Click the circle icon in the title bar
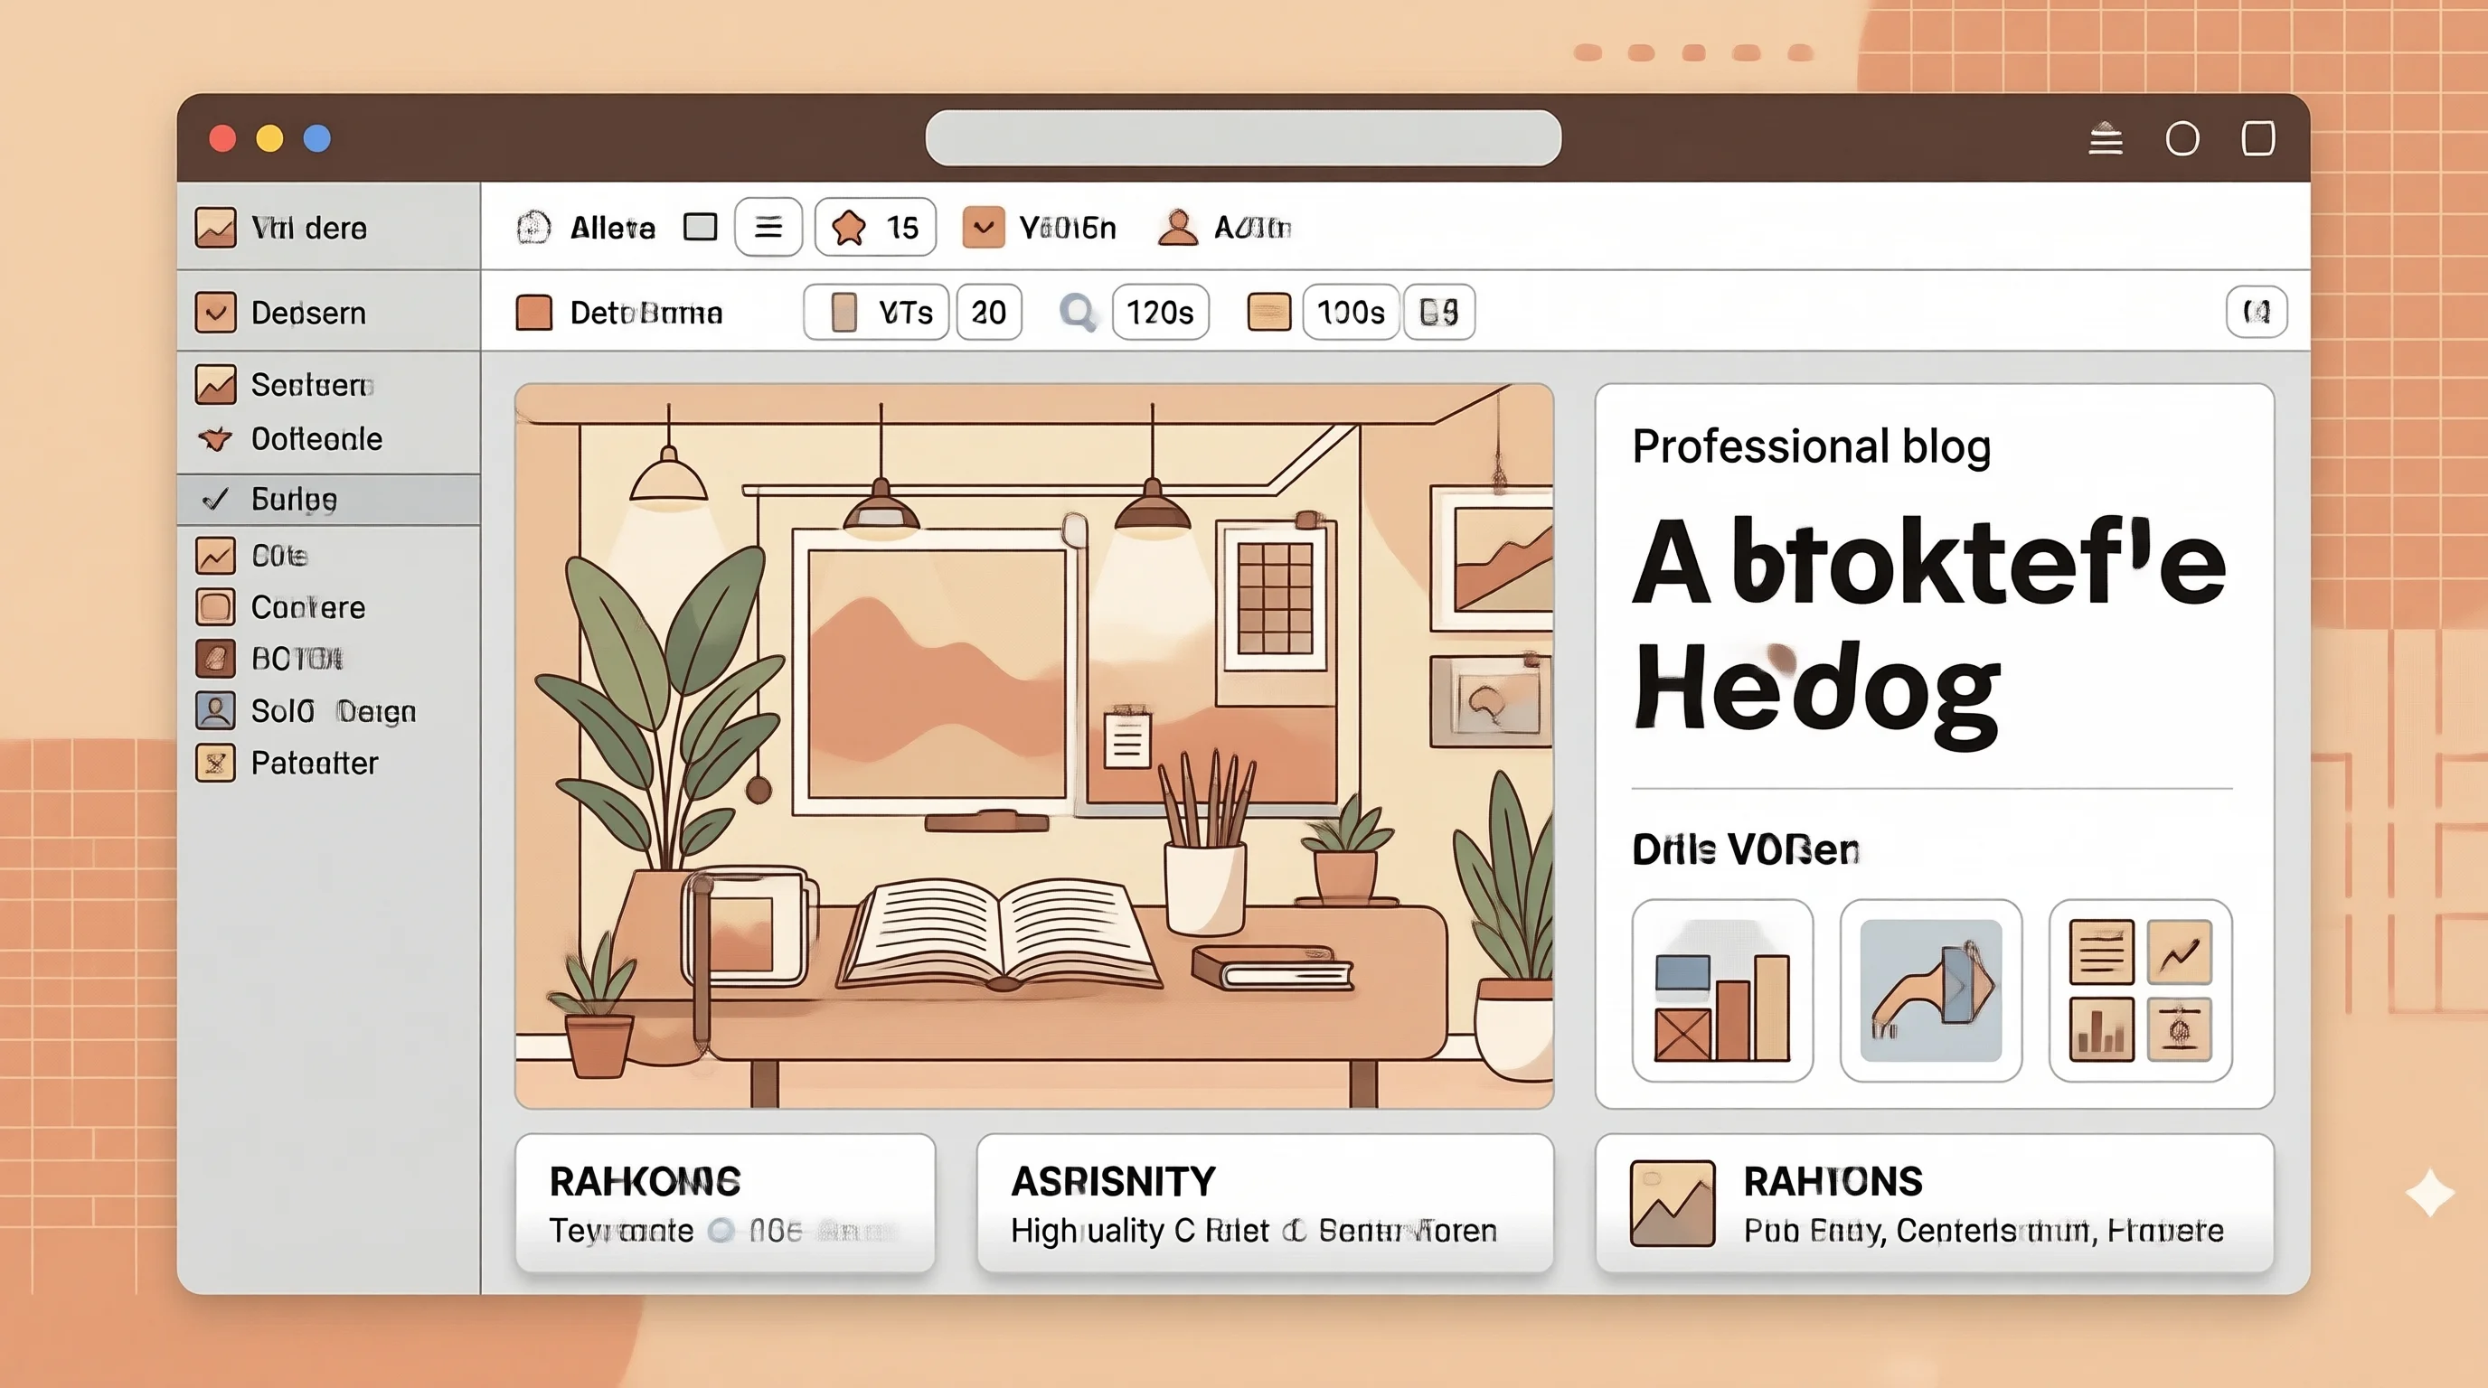Viewport: 2488px width, 1388px height. pyautogui.click(x=2182, y=139)
